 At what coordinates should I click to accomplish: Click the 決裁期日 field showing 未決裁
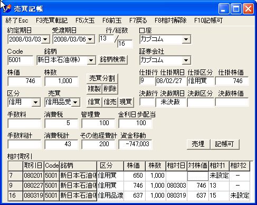pyautogui.click(x=170, y=102)
